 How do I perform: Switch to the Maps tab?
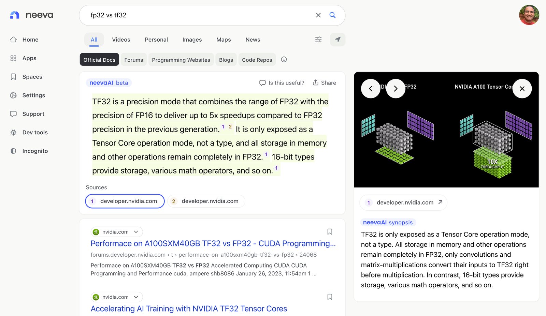(x=224, y=40)
